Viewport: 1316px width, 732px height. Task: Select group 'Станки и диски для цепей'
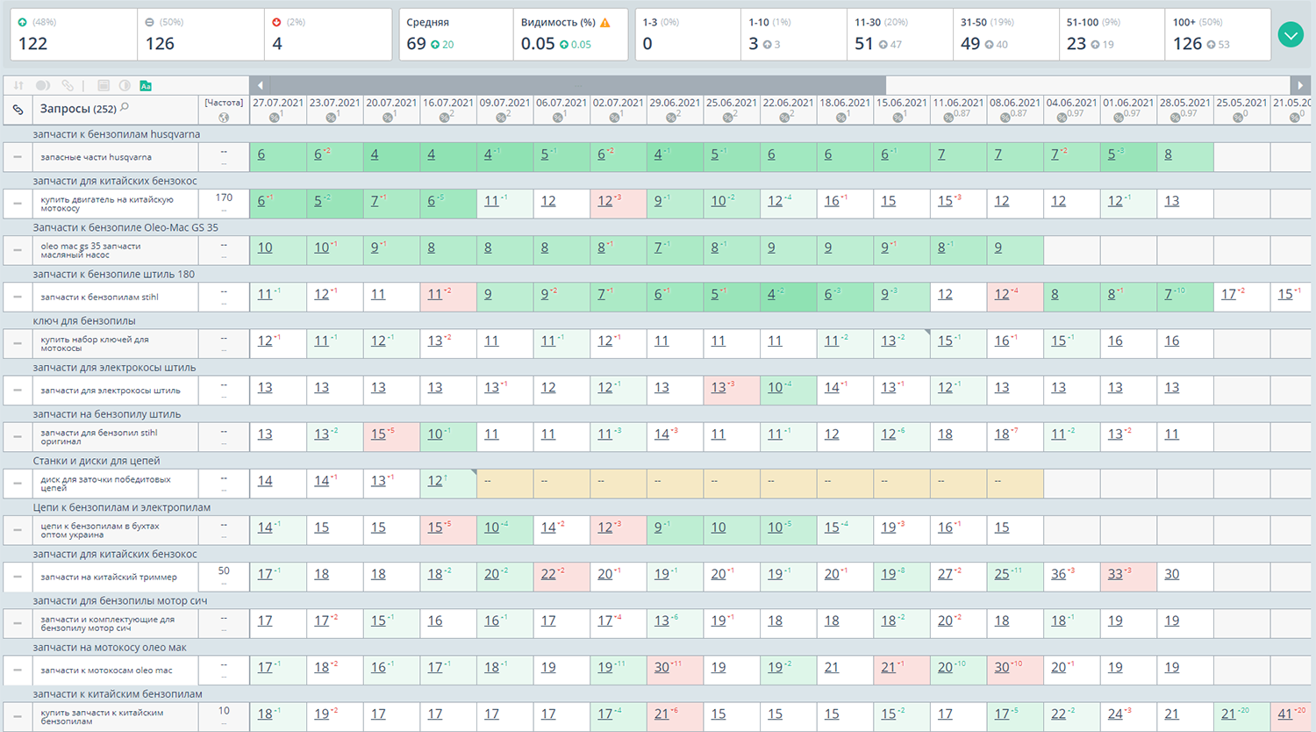(x=97, y=461)
